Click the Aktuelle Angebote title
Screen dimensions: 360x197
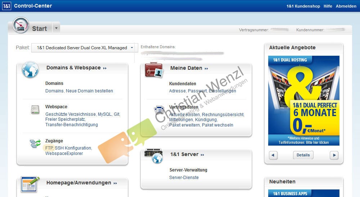point(292,47)
